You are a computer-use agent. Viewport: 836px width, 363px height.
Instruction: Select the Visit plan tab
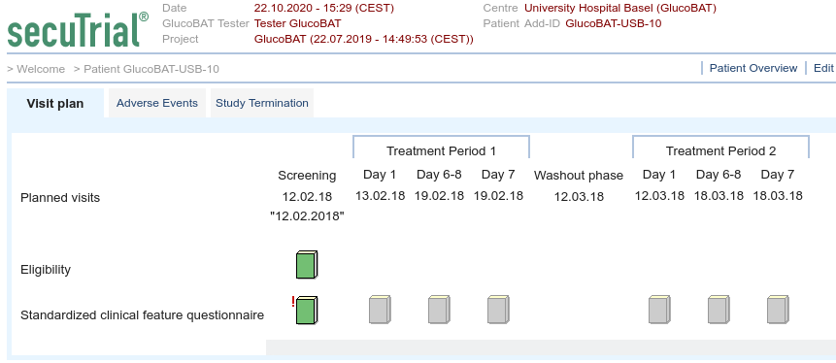55,104
